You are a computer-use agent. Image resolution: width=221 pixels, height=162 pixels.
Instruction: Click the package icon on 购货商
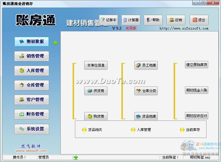90,116
